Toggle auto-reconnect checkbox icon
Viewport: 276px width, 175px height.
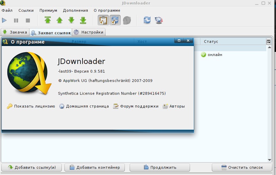coord(115,20)
